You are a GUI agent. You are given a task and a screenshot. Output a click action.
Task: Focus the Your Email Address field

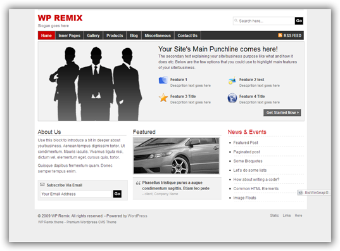coord(76,194)
